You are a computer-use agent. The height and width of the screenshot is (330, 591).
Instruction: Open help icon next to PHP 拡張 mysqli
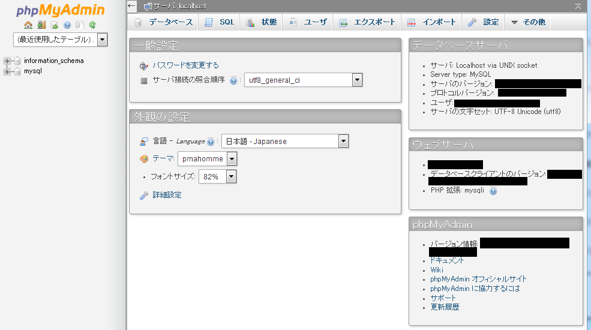(493, 191)
